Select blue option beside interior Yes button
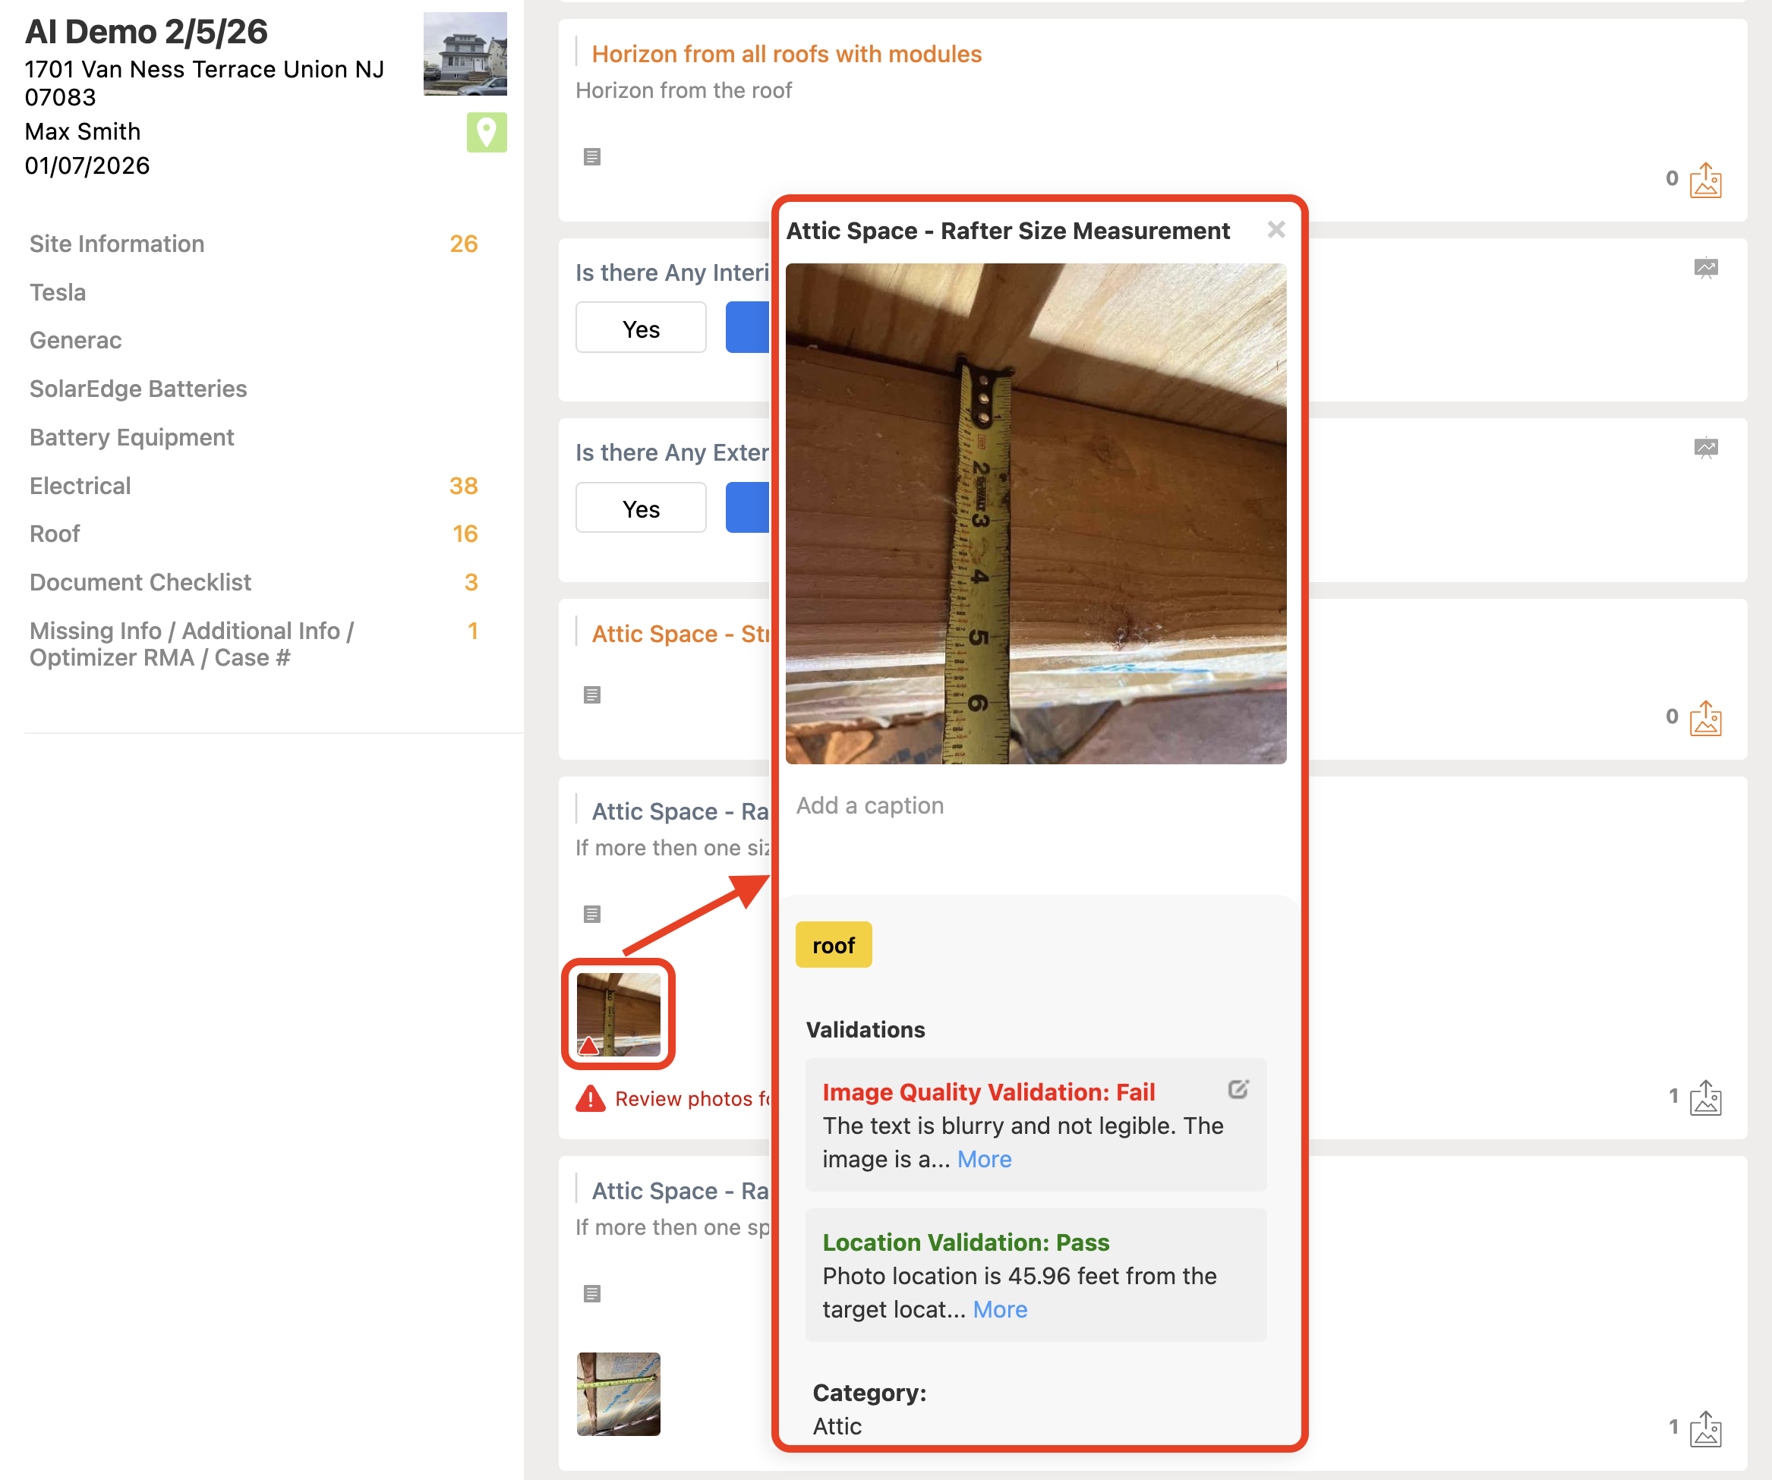1772x1480 pixels. 748,328
